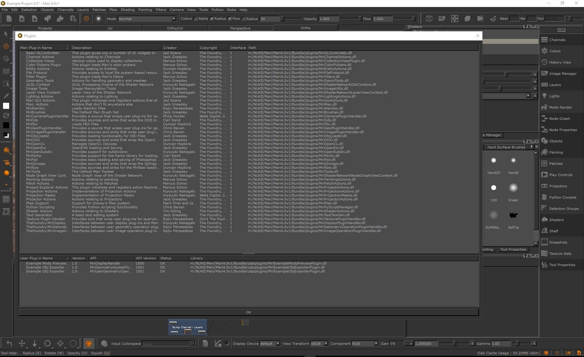Click the gain plus button
Screen dimensions: 584x357
(411, 343)
